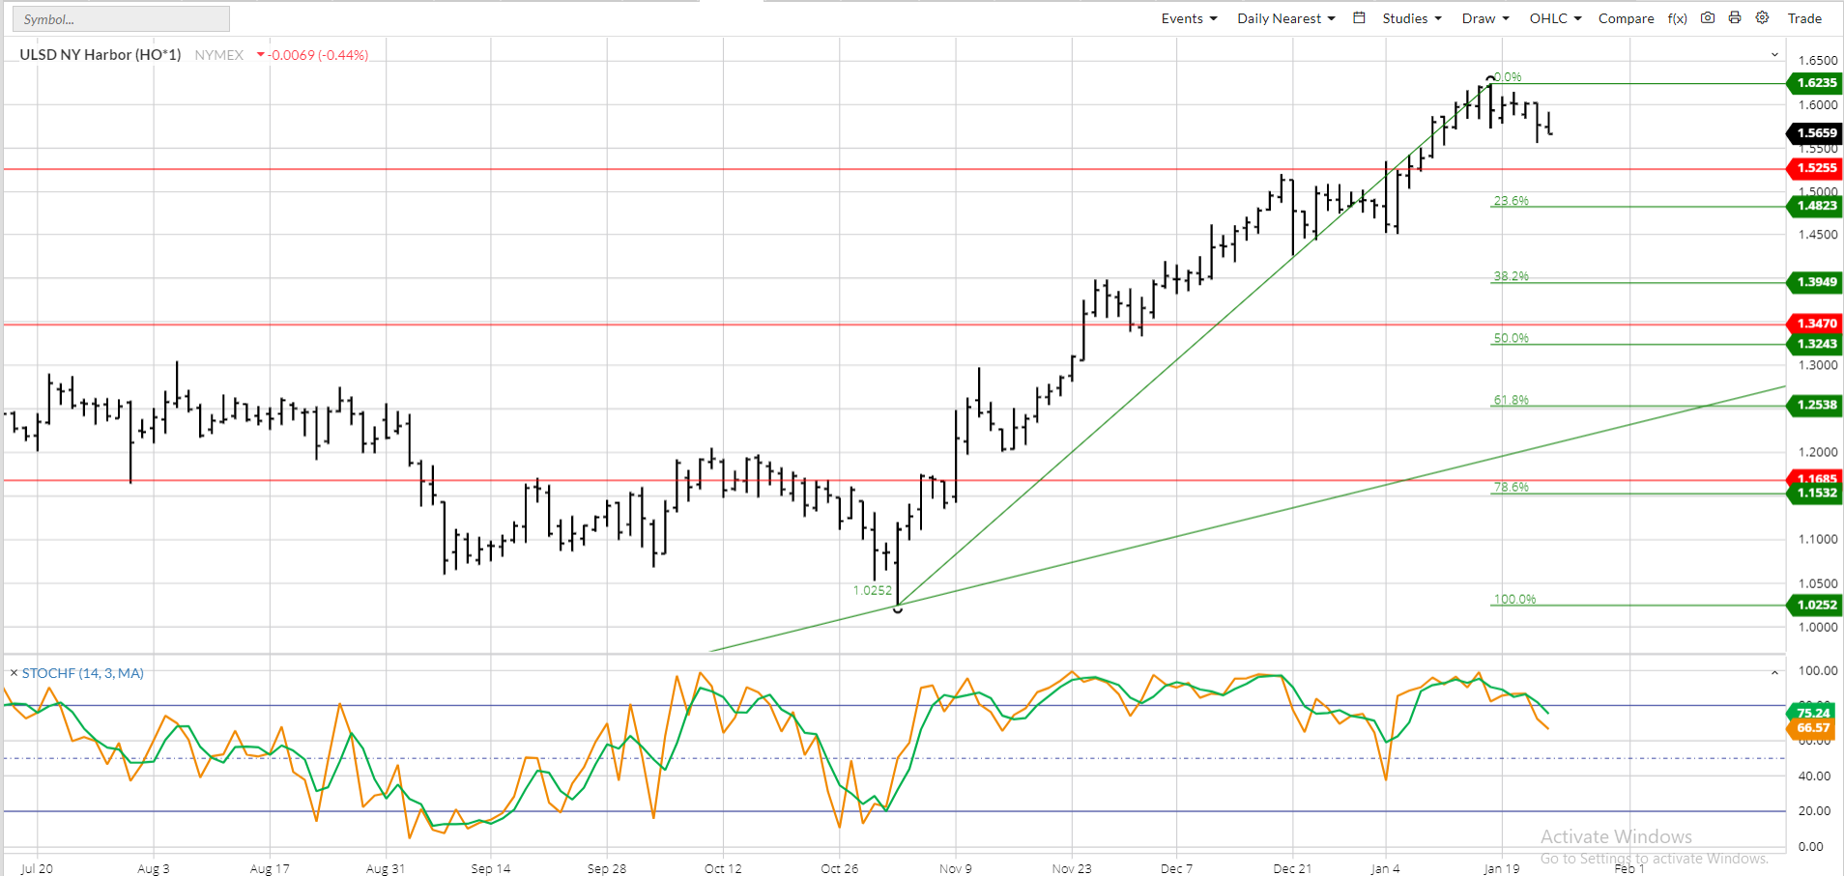Click the camera snapshot icon
The image size is (1844, 876).
(x=1708, y=17)
